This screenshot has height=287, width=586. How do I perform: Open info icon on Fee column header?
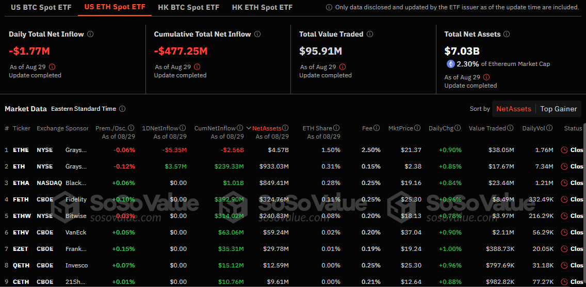click(377, 128)
